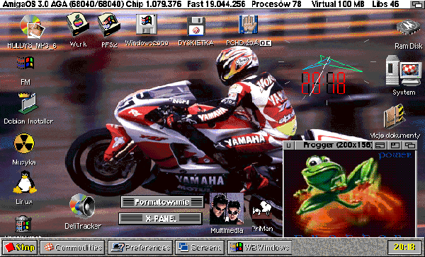Open the Moje dokumenty folder icon
The width and height of the screenshot is (425, 257).
click(395, 116)
